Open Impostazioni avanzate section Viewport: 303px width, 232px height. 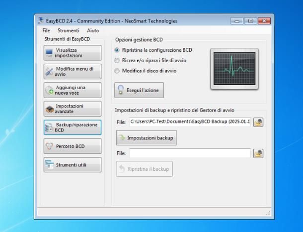(x=73, y=109)
